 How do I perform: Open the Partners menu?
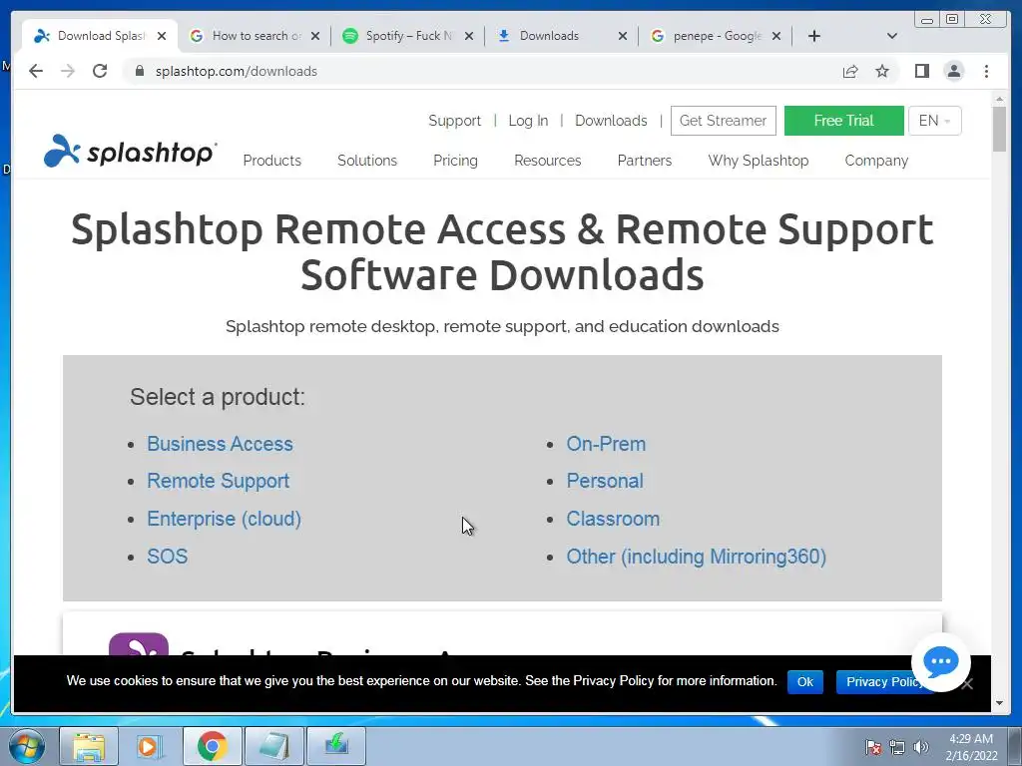point(645,161)
